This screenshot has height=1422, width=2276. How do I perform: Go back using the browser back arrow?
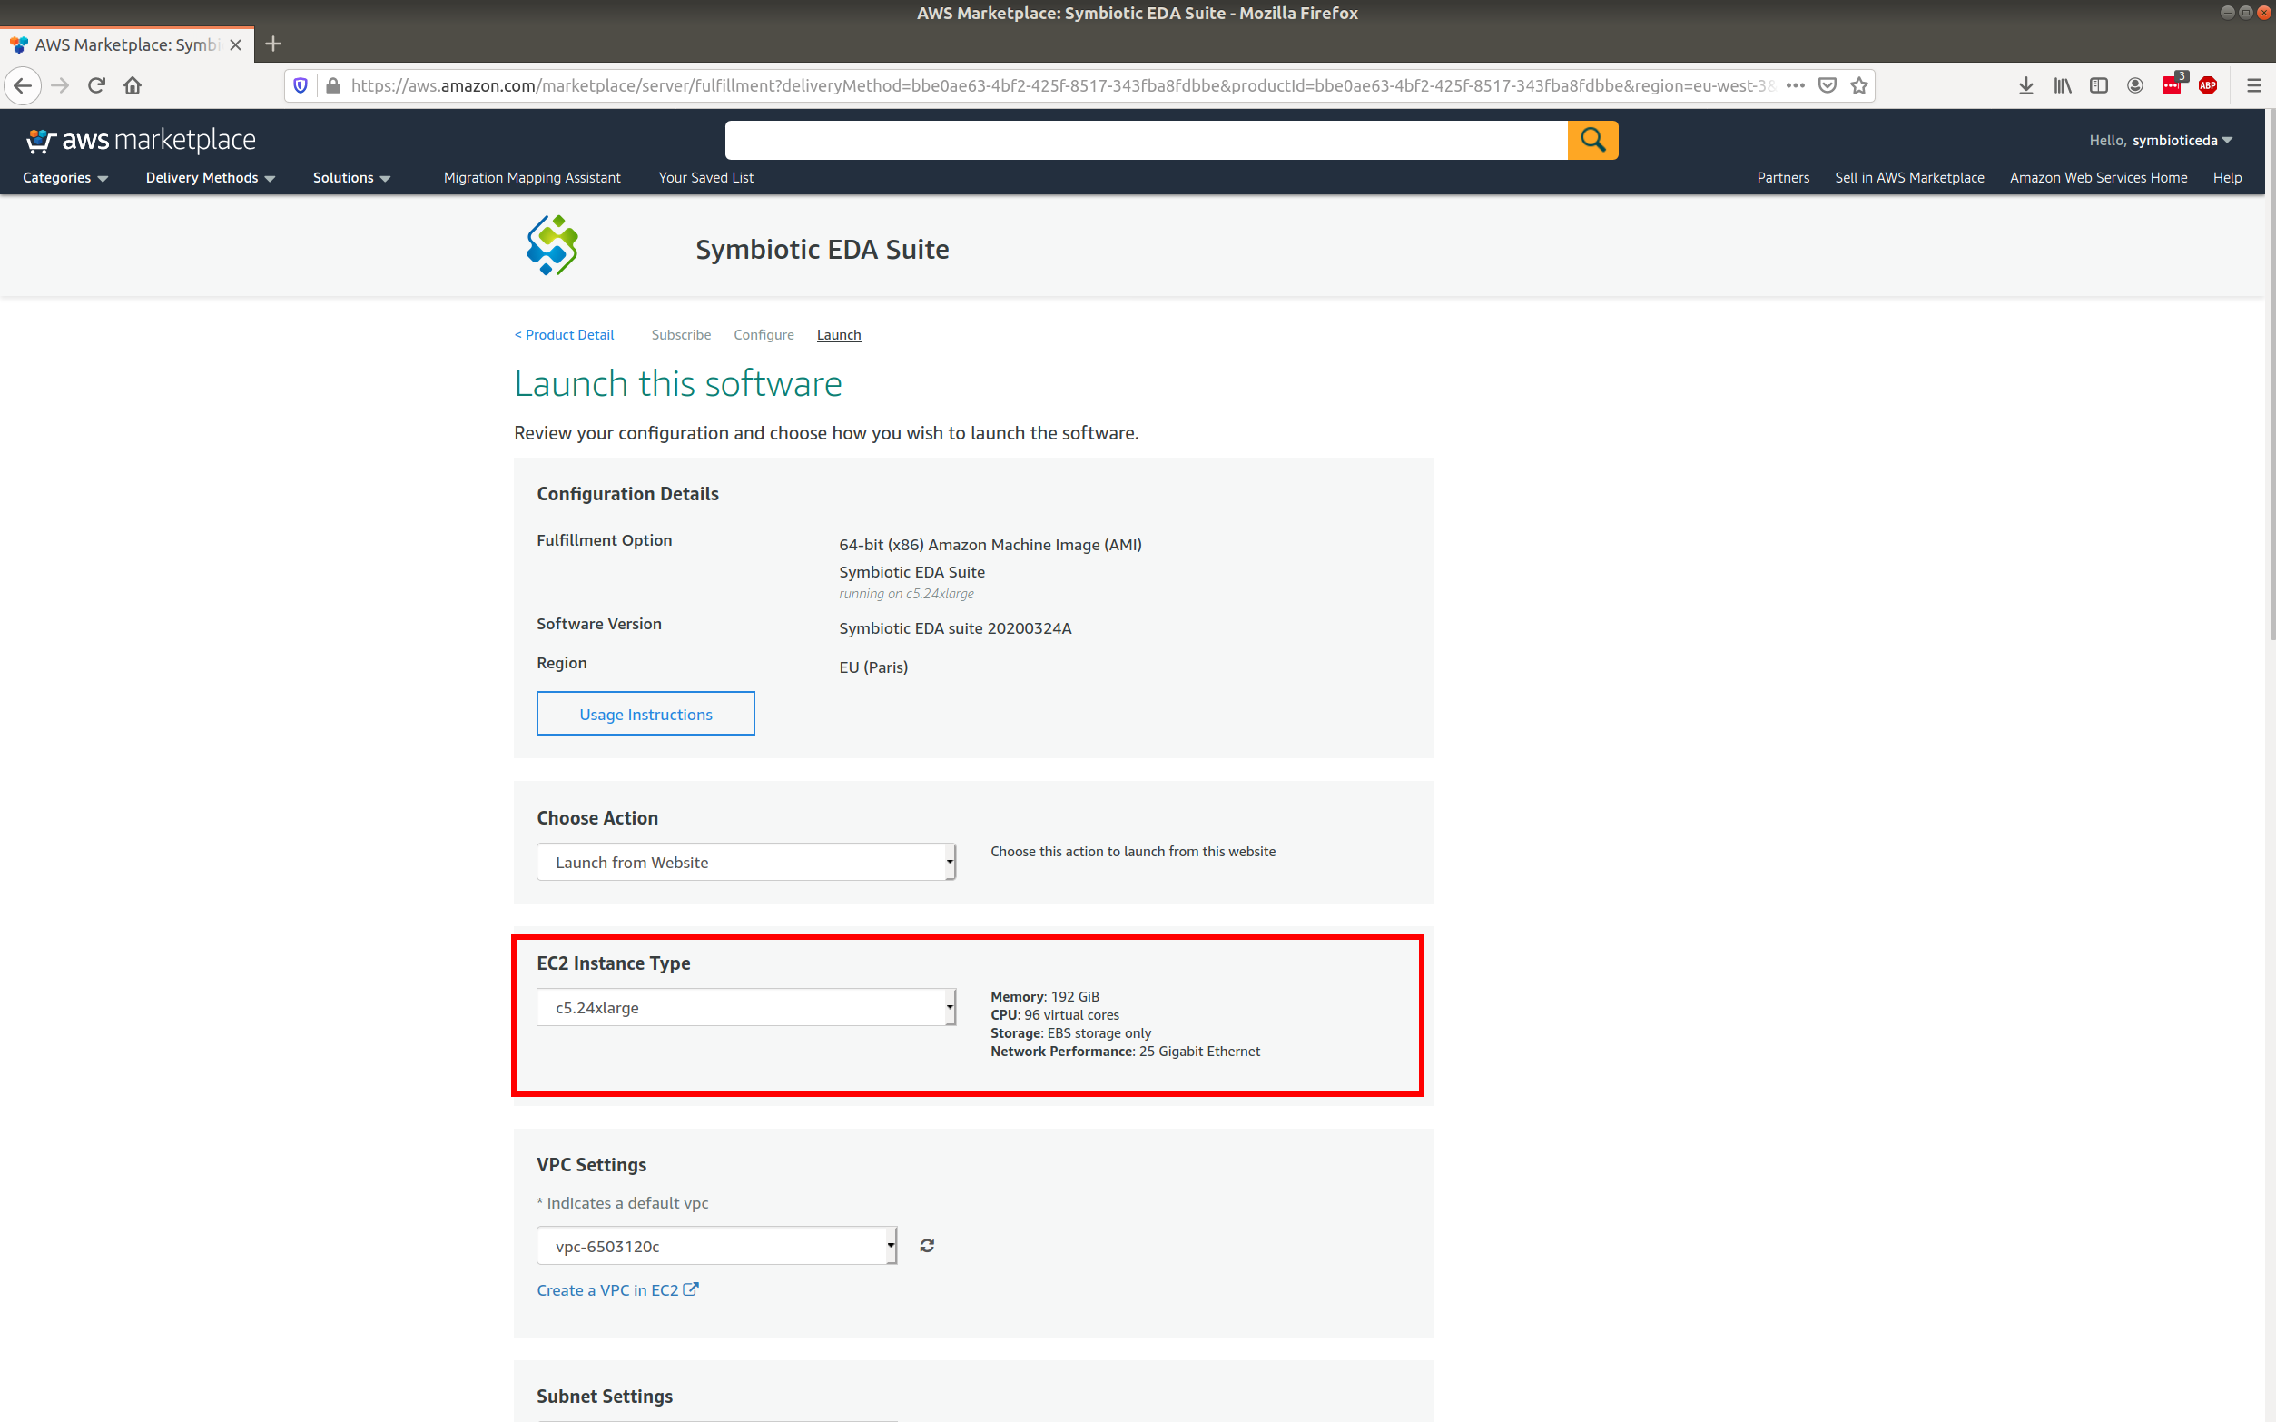pos(23,85)
